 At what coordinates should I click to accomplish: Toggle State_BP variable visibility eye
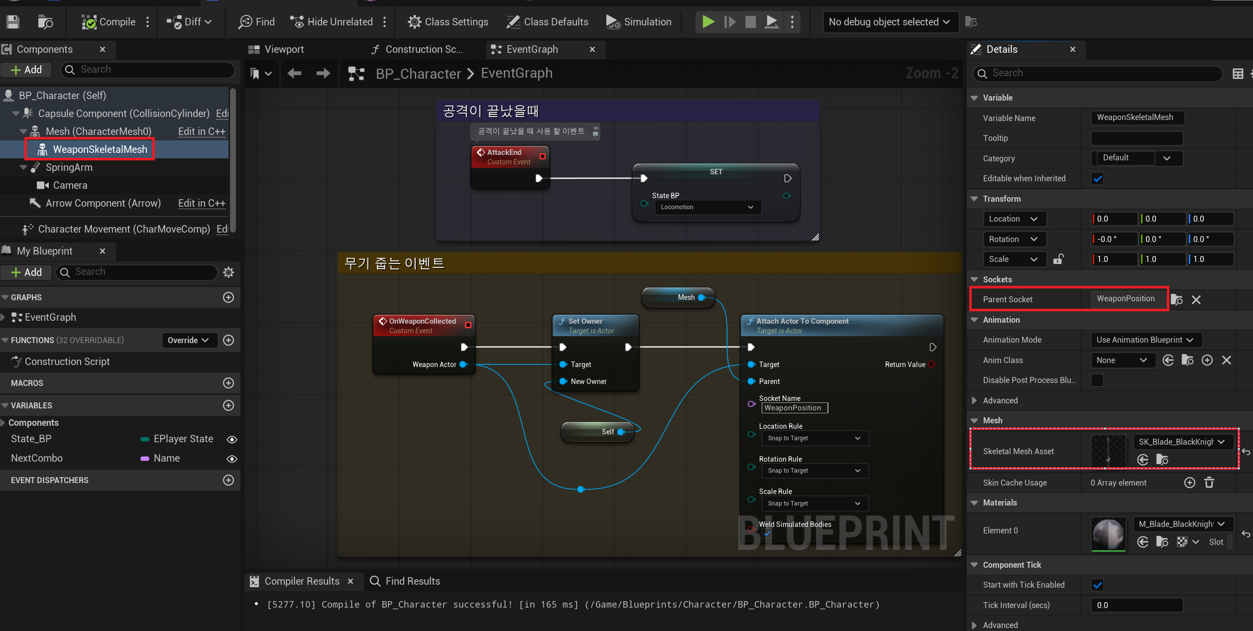click(231, 439)
